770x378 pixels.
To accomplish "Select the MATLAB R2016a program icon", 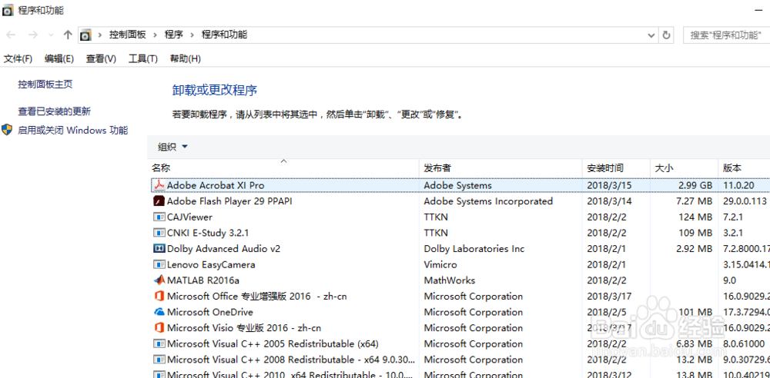I will click(159, 280).
